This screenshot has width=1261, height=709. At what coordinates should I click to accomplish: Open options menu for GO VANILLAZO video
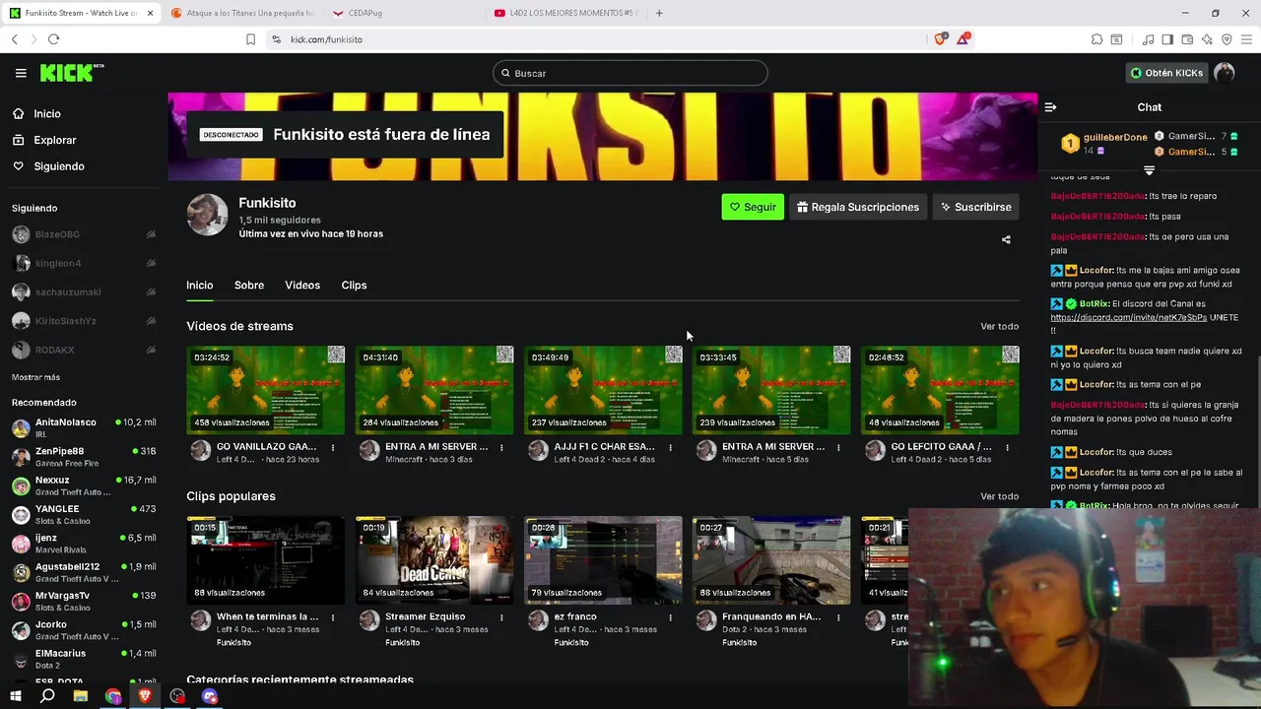(x=332, y=447)
